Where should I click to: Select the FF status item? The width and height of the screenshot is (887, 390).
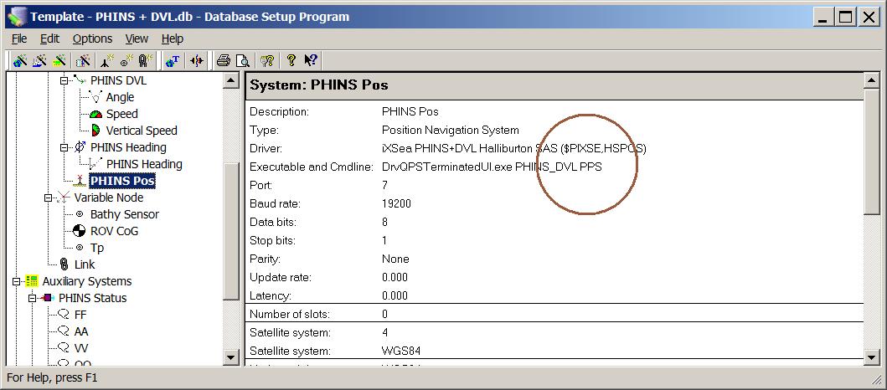coord(80,315)
